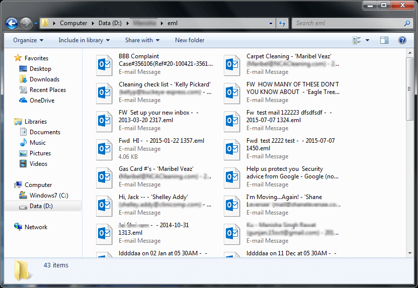Select Help us protect you Security advice icon

pyautogui.click(x=232, y=177)
